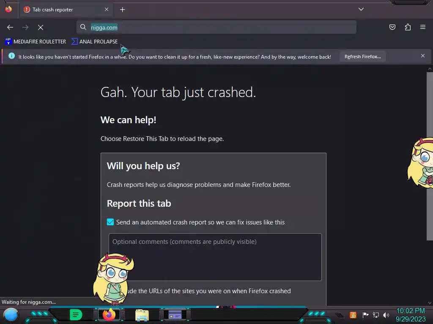Open the bookmark with the sigma icon
This screenshot has height=324, width=433.
[x=94, y=42]
